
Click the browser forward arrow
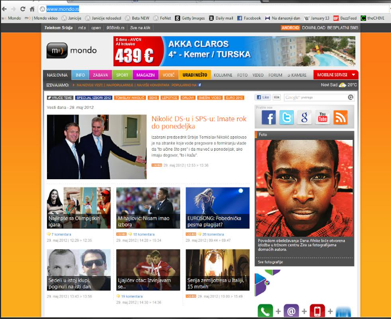tap(13, 9)
